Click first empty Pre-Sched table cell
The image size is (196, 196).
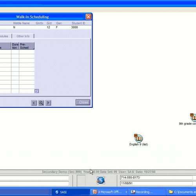point(27,52)
